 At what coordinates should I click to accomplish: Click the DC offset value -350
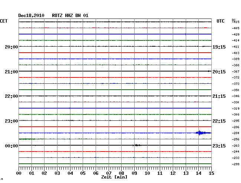(x=235, y=90)
